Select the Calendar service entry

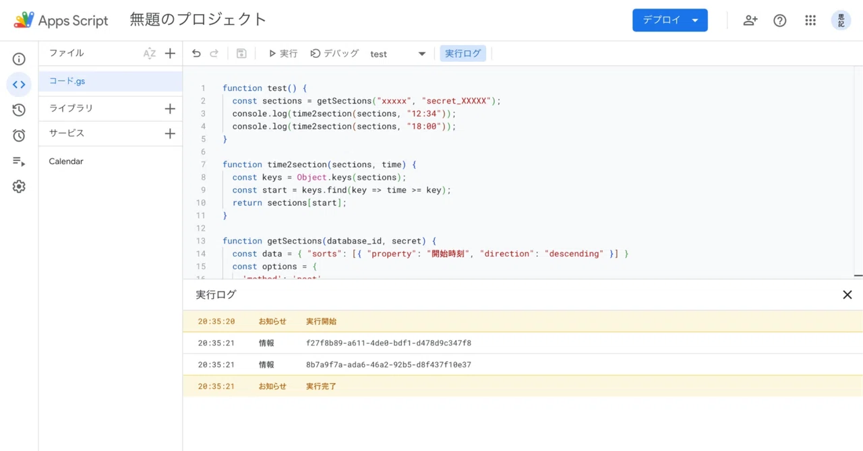pyautogui.click(x=66, y=162)
